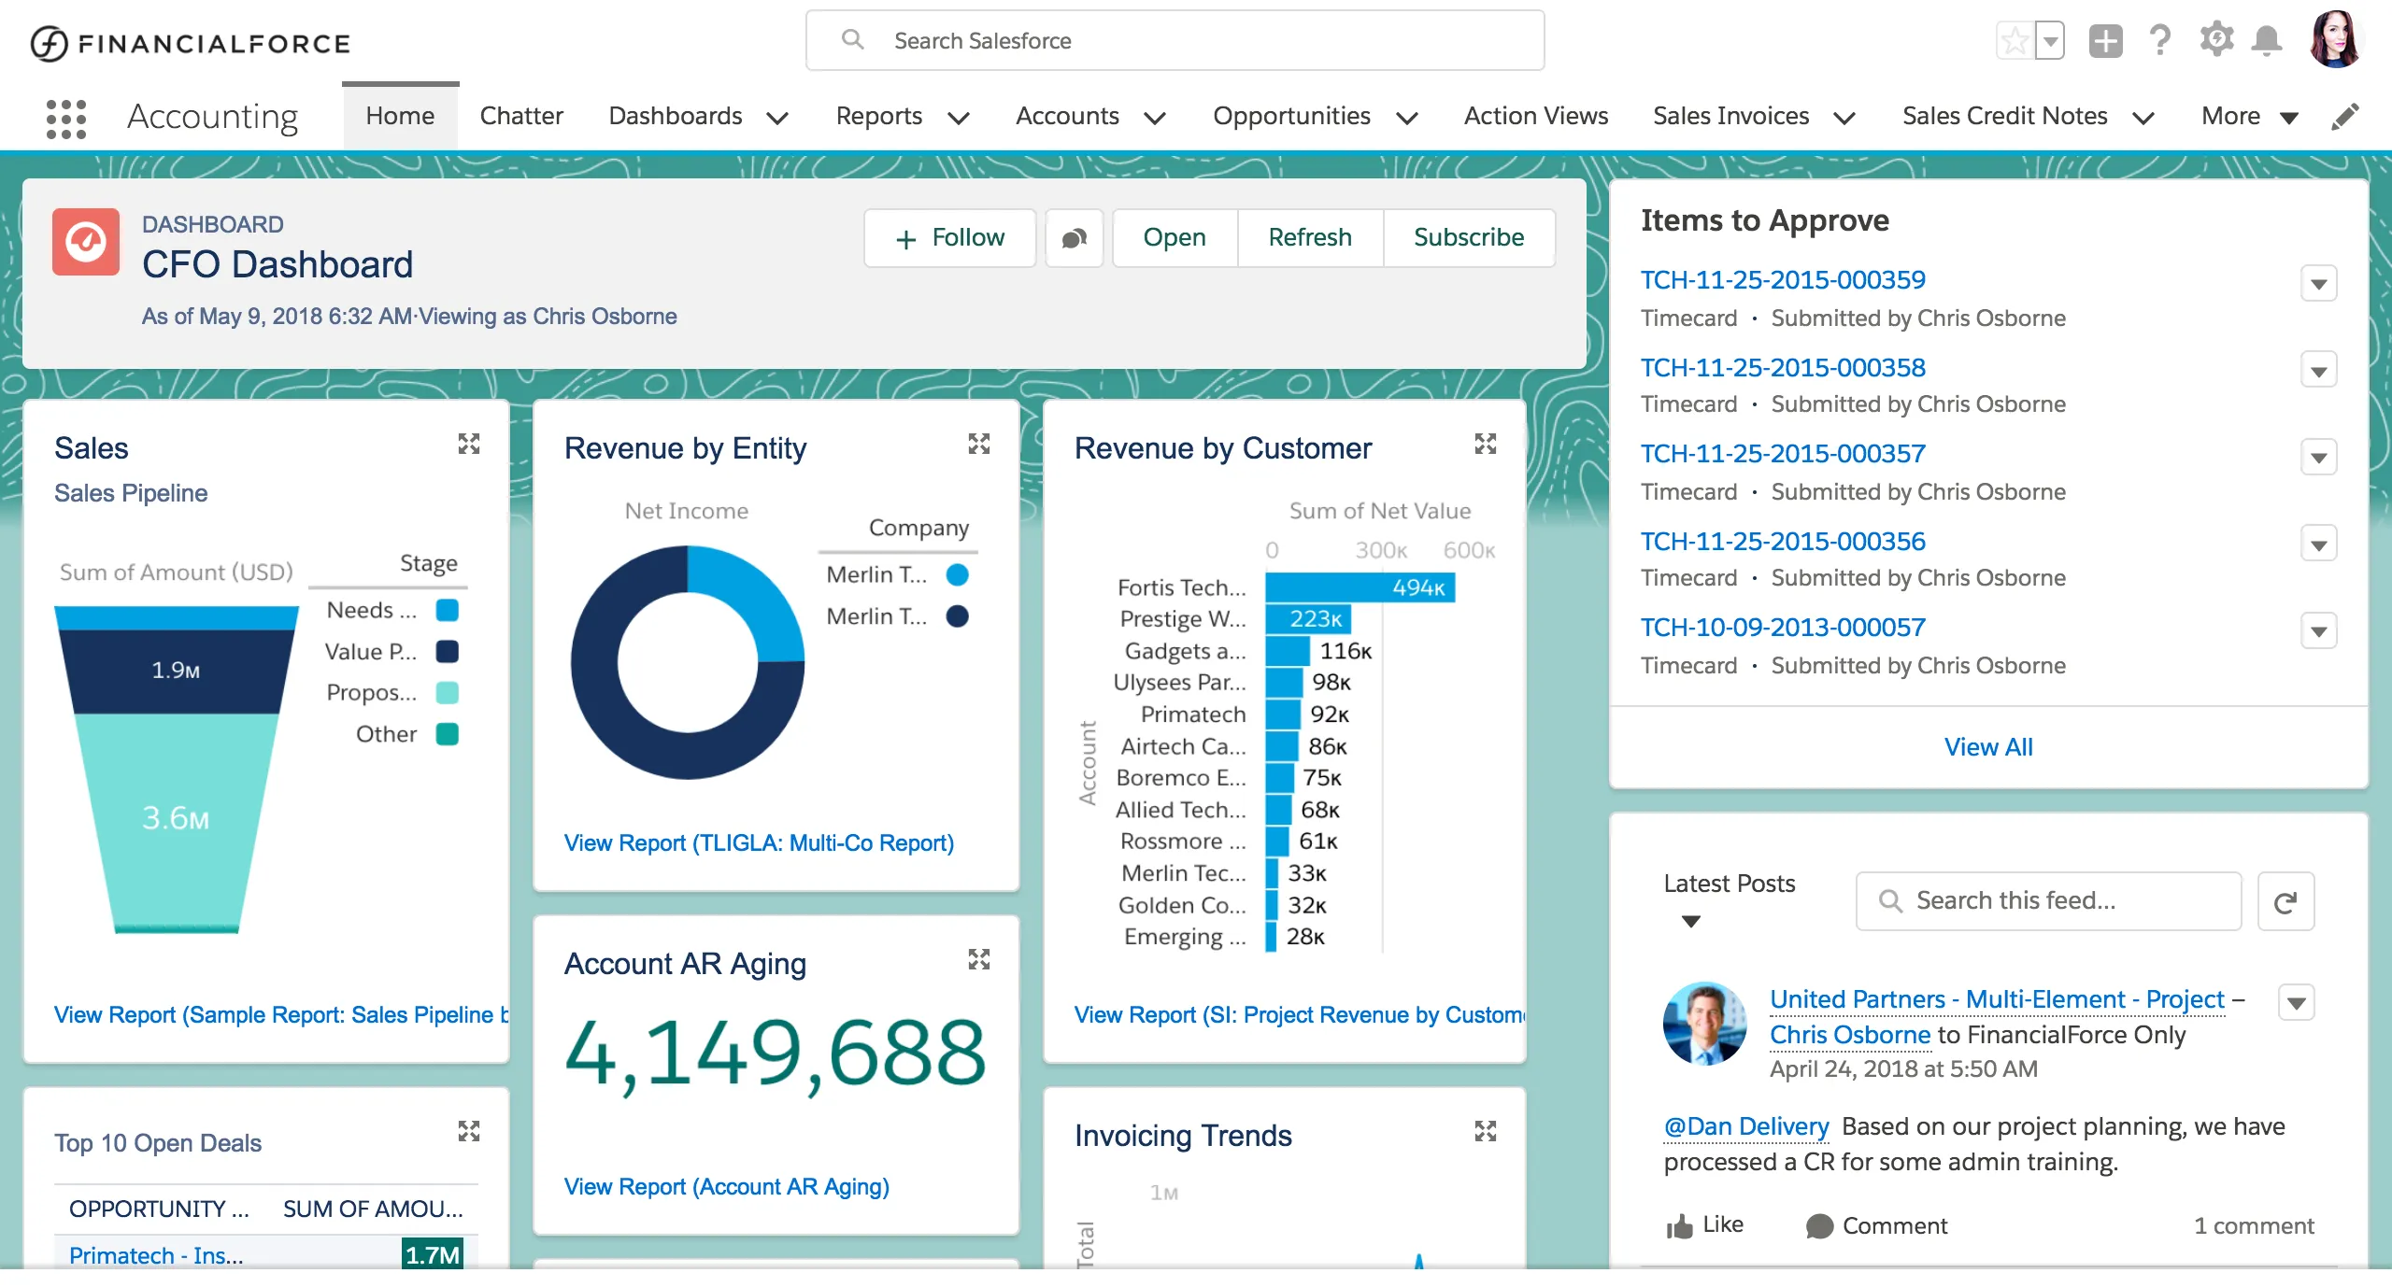Viewport: 2392px width, 1287px height.
Task: Expand the Revenue by Entity chart
Action: [x=978, y=444]
